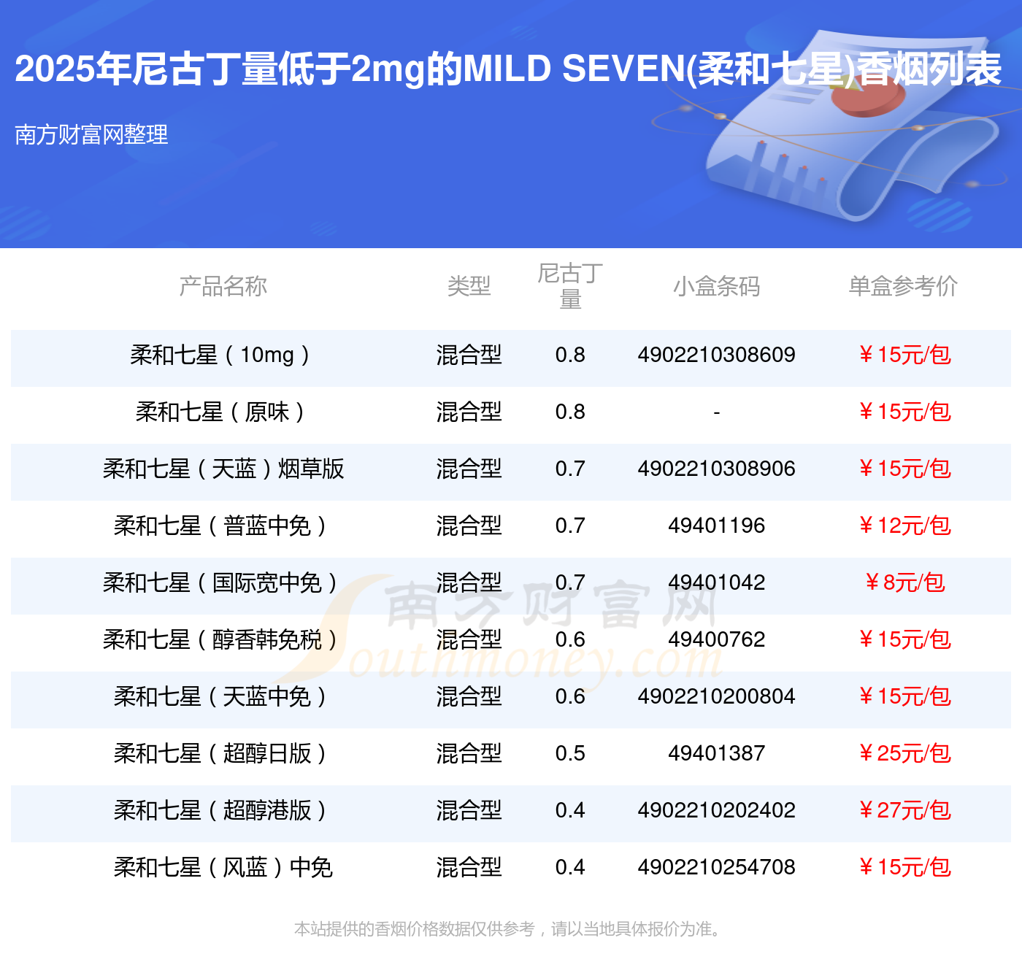Select barcode '49401042'
This screenshot has width=1022, height=962.
pos(716,582)
